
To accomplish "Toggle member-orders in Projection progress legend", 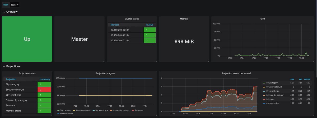I will pos(65,114).
